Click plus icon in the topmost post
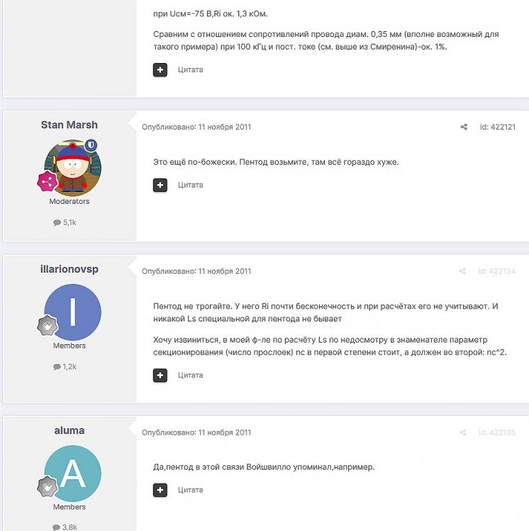The height and width of the screenshot is (531, 529). [160, 70]
